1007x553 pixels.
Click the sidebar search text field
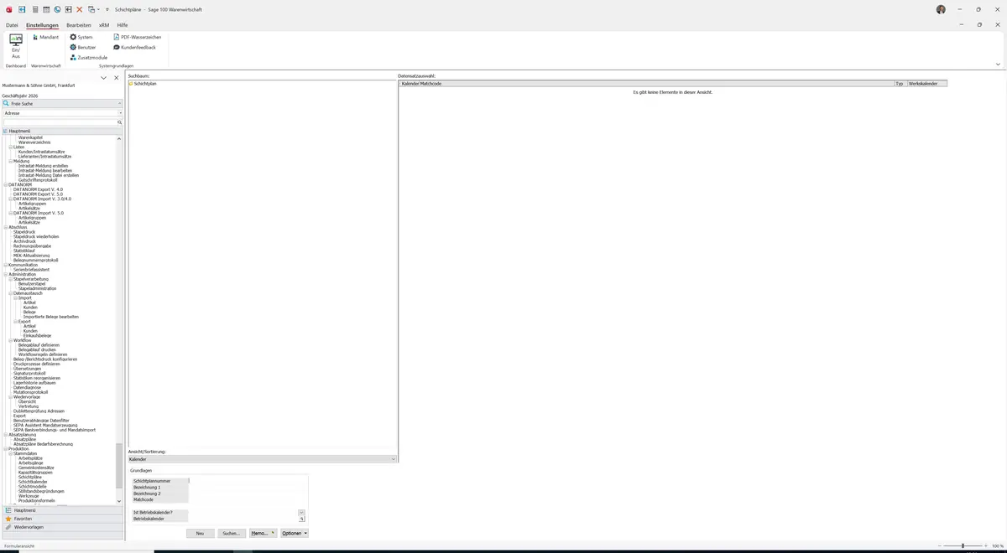(60, 122)
